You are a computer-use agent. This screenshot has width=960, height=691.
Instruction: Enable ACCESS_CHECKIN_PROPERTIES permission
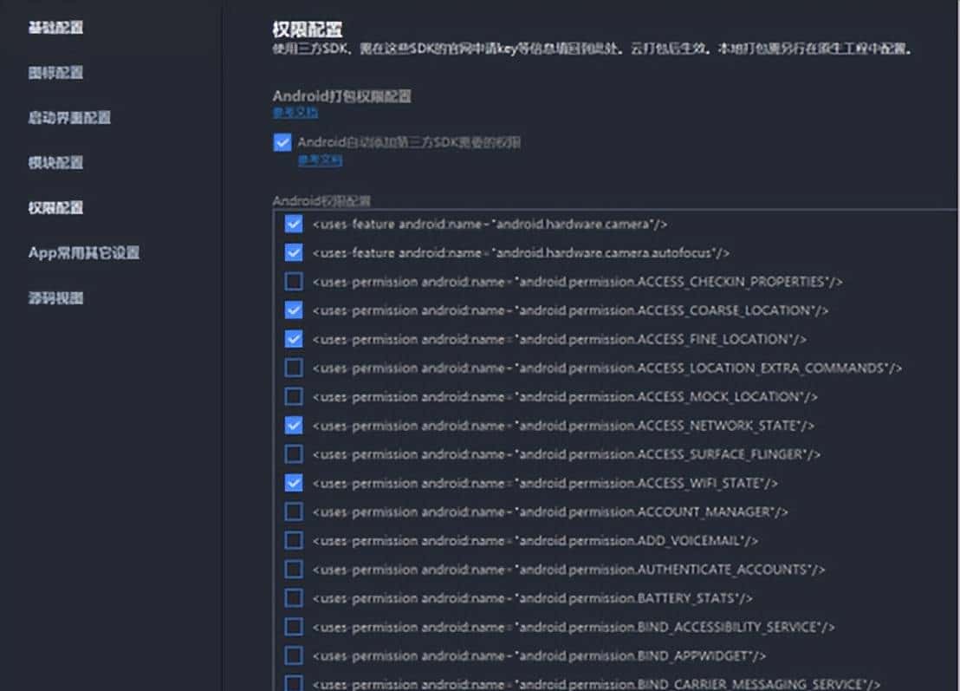point(293,281)
